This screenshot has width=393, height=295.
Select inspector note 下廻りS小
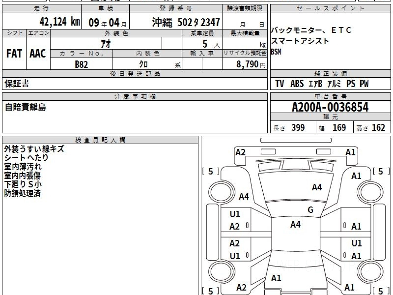click(x=23, y=184)
